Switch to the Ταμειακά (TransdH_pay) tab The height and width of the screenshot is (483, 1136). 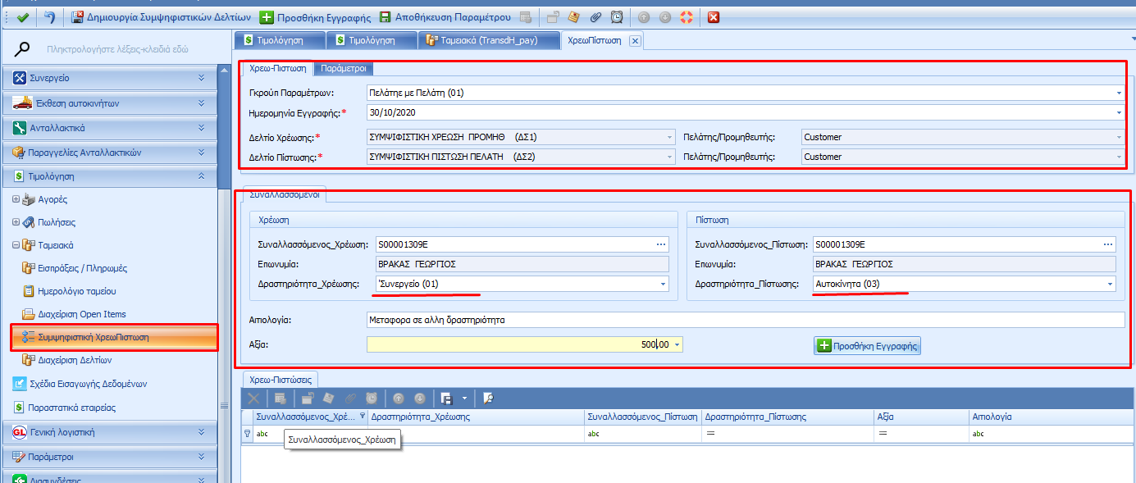click(x=489, y=40)
